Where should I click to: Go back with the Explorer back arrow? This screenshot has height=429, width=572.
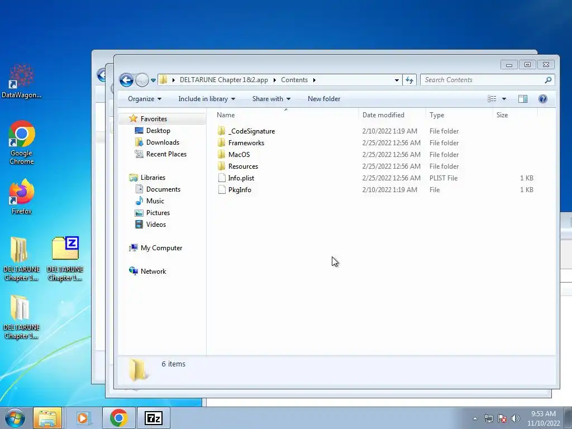pos(126,80)
